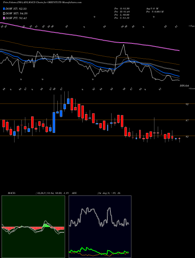Viewport: 195px width, 258px height.
Task: Click the ADX (14 day) values text
Action: [109, 193]
